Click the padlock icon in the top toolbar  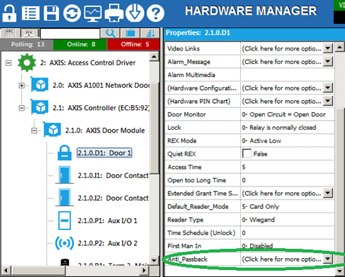click(x=9, y=13)
